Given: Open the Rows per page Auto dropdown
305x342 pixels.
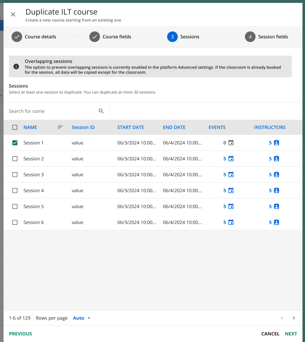Looking at the screenshot, I should [x=82, y=318].
